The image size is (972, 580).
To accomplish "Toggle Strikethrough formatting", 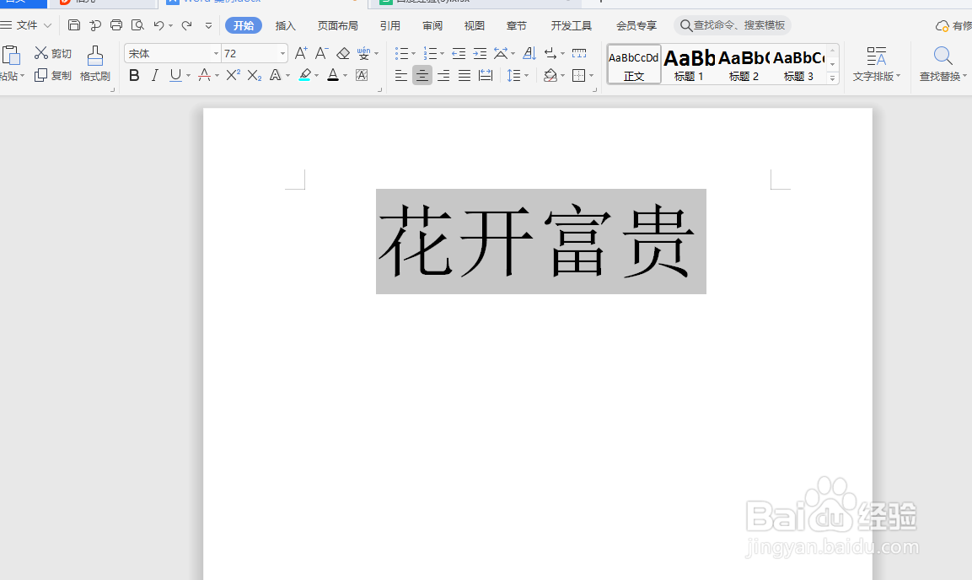I will [204, 76].
